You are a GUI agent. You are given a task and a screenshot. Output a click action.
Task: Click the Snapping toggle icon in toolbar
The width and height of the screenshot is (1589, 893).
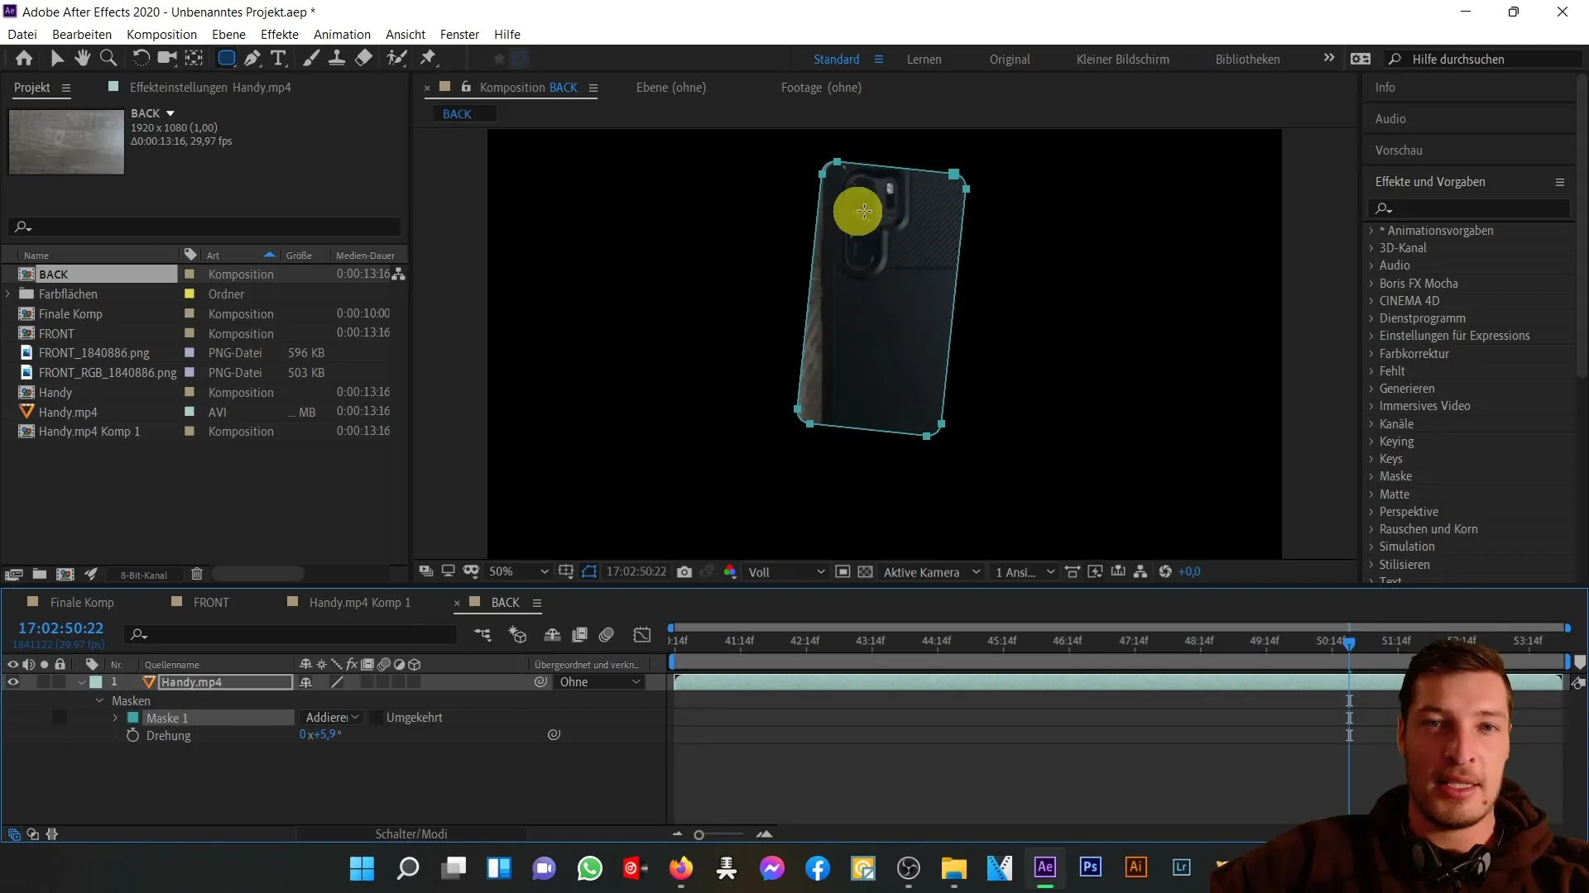[521, 59]
